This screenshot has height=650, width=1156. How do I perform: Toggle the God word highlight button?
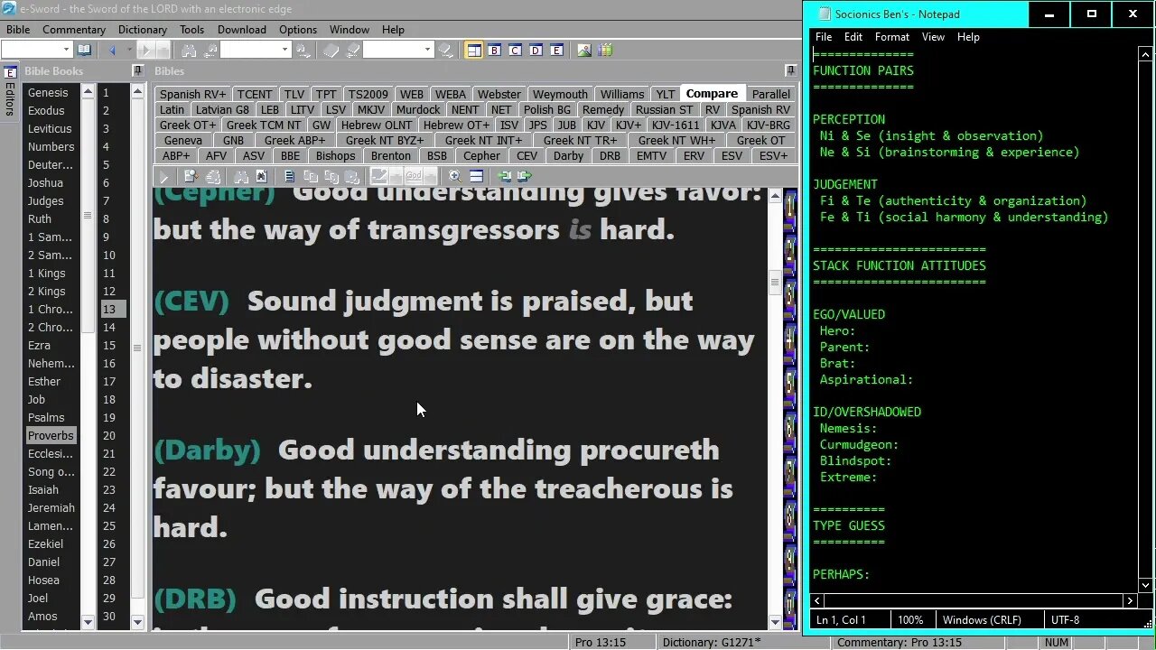coord(414,176)
